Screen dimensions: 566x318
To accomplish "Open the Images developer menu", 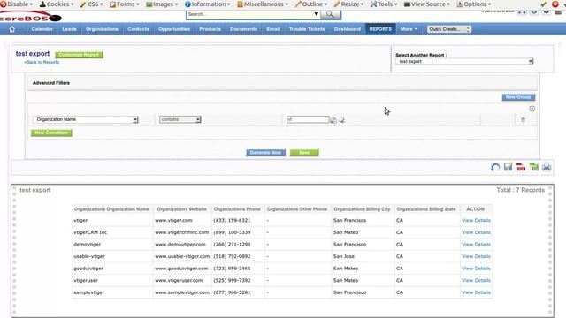I will pyautogui.click(x=162, y=4).
